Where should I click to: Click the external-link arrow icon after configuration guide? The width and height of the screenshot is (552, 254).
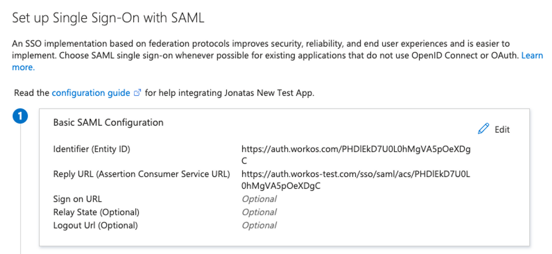(137, 93)
